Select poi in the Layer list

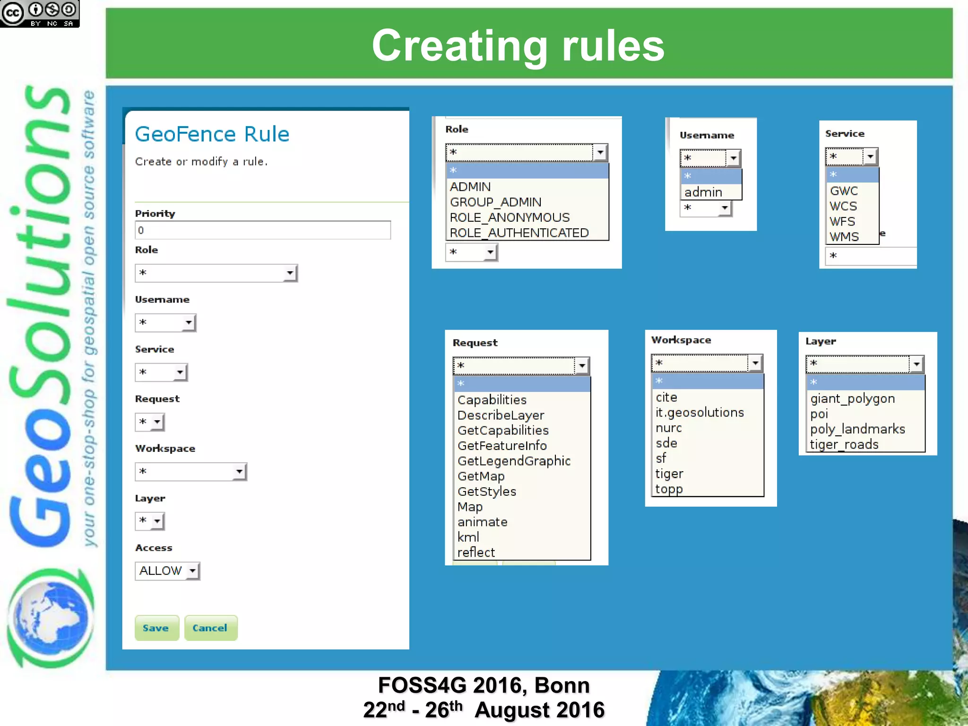click(x=865, y=414)
